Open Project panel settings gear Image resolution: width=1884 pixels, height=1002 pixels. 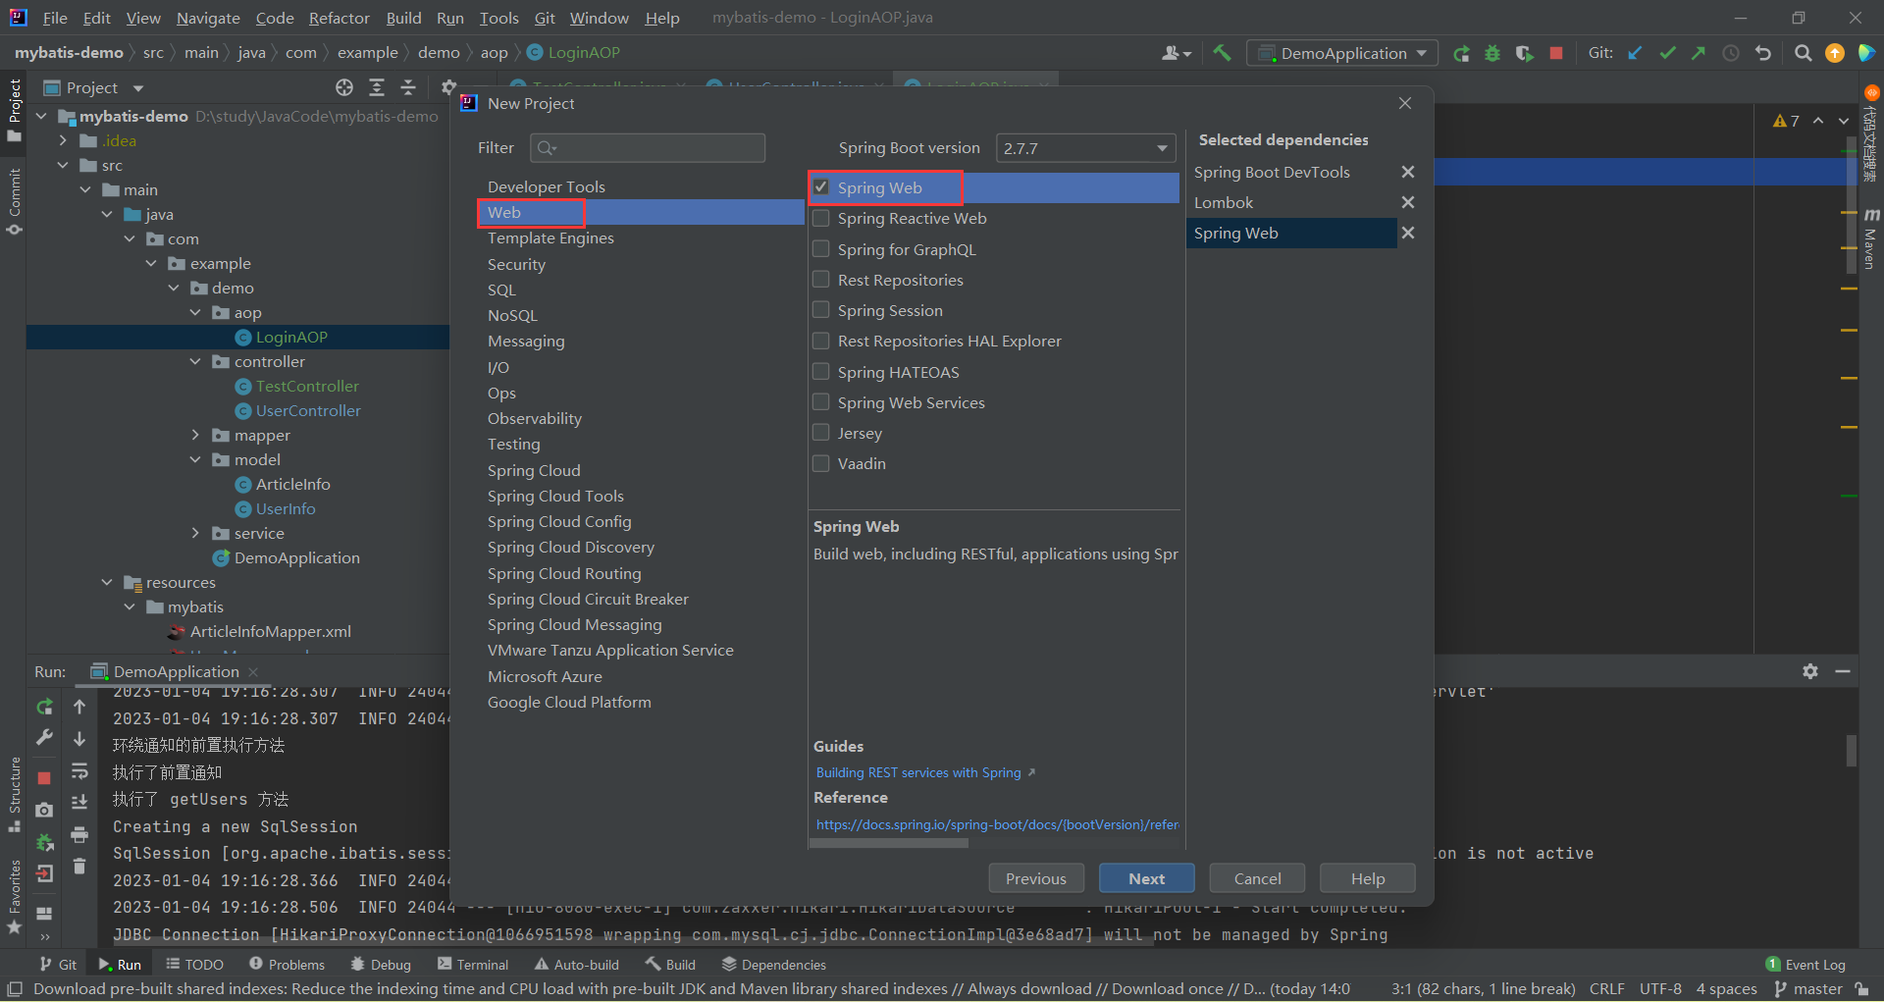(x=448, y=87)
